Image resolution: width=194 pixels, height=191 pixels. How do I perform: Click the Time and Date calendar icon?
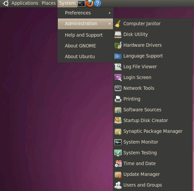118,164
